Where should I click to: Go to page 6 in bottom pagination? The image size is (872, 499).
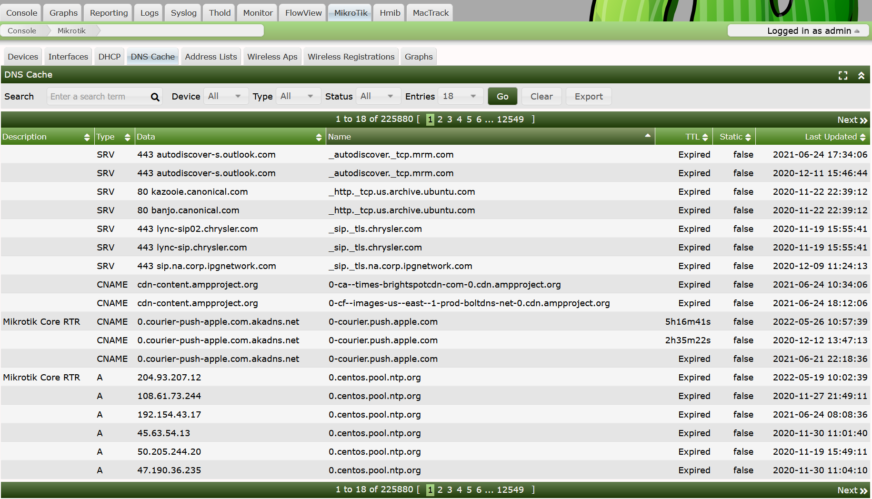click(x=479, y=490)
